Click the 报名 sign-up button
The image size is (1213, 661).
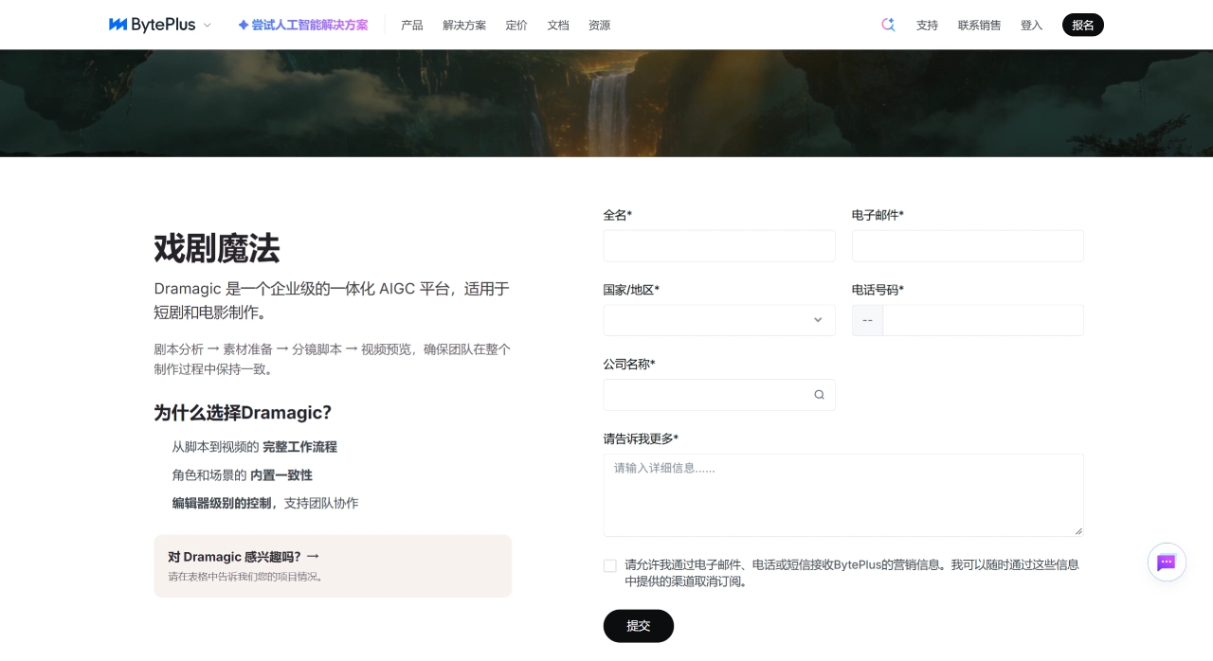click(1083, 25)
